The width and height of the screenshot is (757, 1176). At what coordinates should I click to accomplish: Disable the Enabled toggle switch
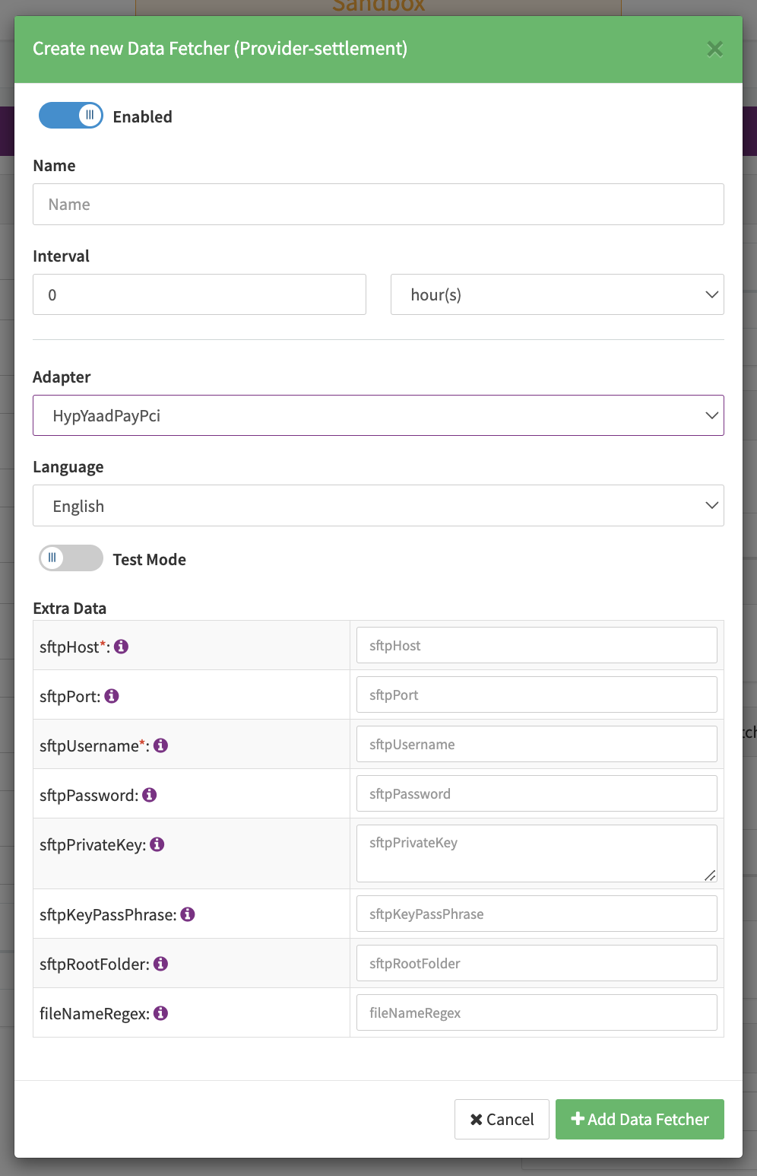tap(71, 116)
